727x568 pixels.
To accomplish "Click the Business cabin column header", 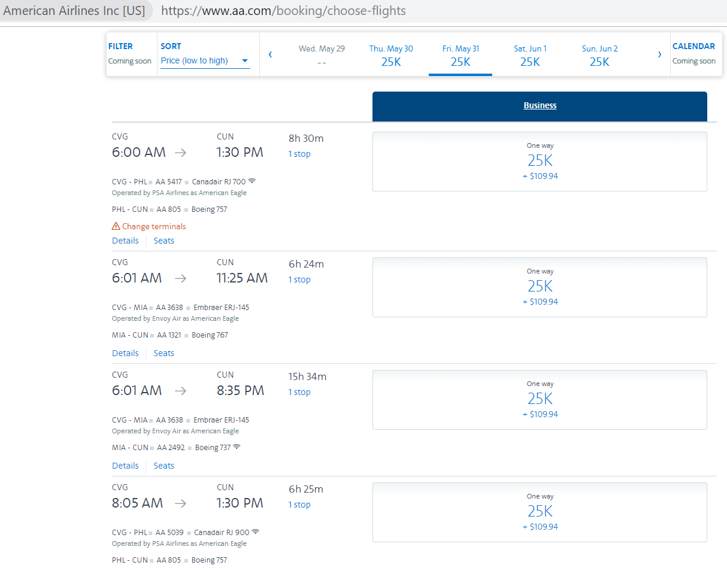I will point(540,106).
